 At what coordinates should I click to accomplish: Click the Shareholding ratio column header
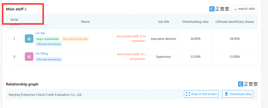pos(195,22)
